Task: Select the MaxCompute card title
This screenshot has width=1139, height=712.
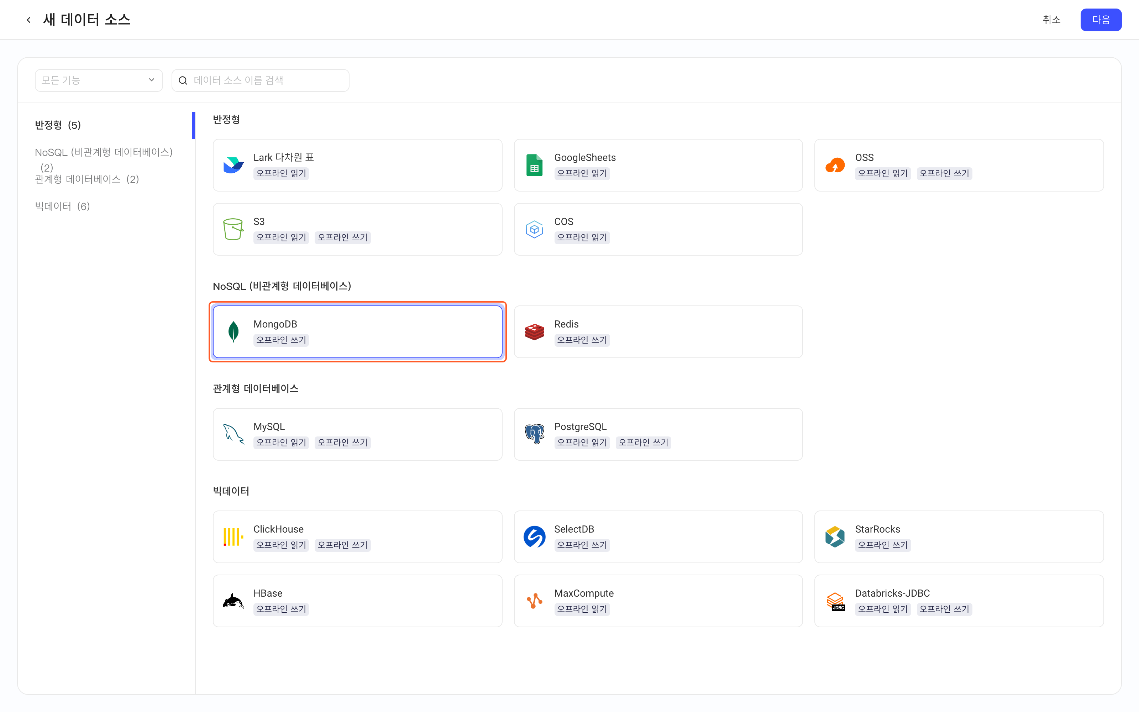Action: pos(584,593)
